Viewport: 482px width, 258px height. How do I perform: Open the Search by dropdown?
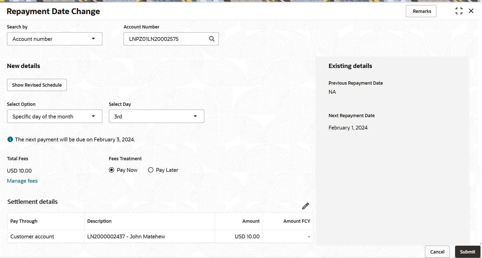55,39
